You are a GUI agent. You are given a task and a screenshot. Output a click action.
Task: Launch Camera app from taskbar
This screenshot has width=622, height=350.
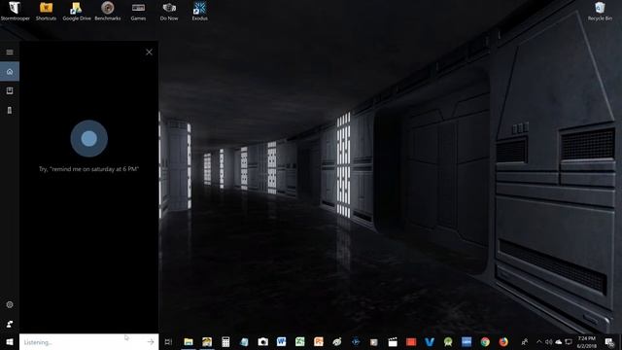coord(262,341)
